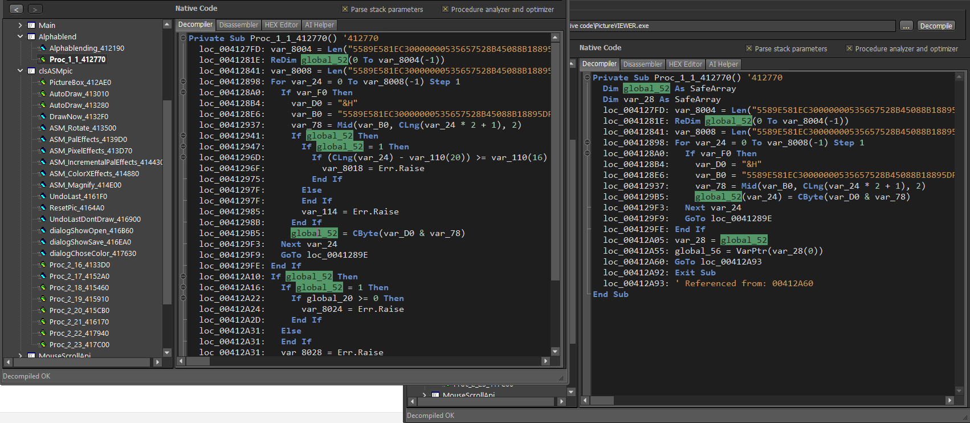The width and height of the screenshot is (970, 423).
Task: Go forward with the right arrow navigation button
Action: 35,9
